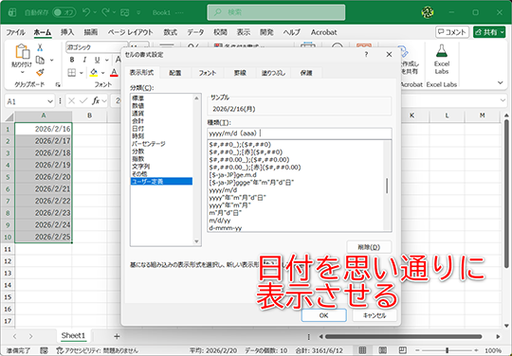The height and width of the screenshot is (356, 512).
Task: Switch to 保護 tab in dialog
Action: (x=306, y=73)
